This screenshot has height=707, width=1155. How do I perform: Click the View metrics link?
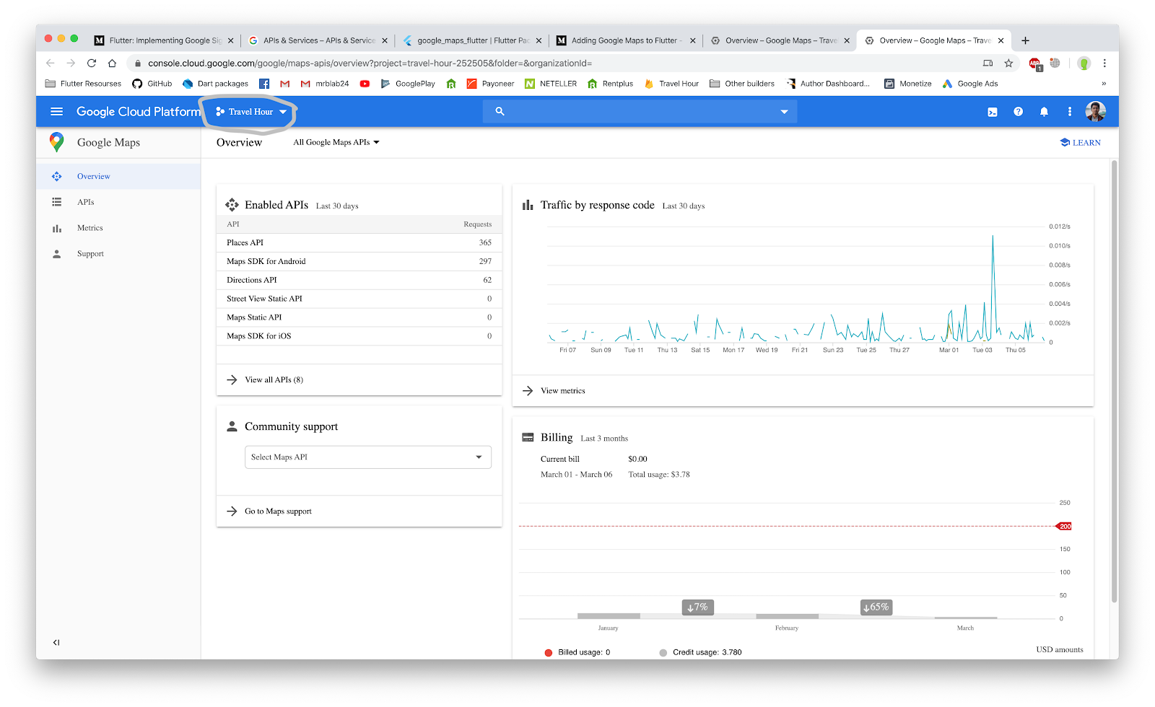click(x=554, y=391)
